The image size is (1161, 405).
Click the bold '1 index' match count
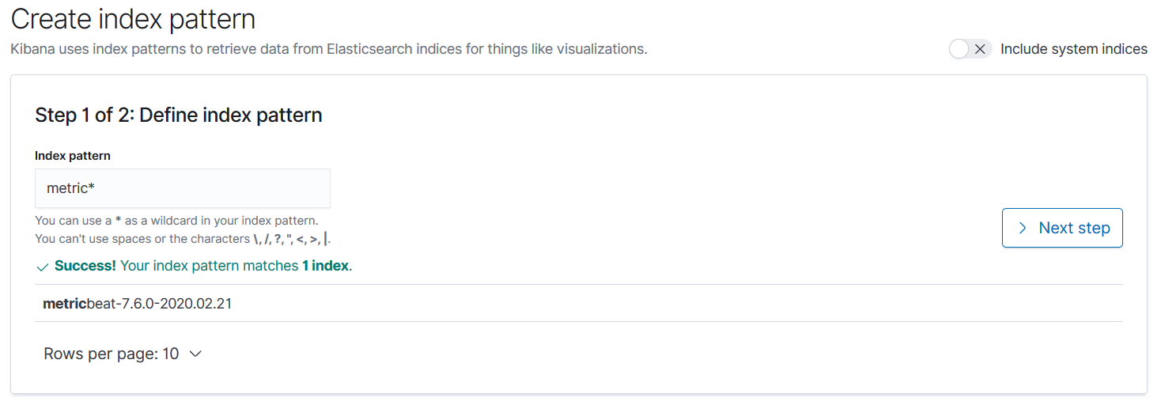tap(325, 266)
